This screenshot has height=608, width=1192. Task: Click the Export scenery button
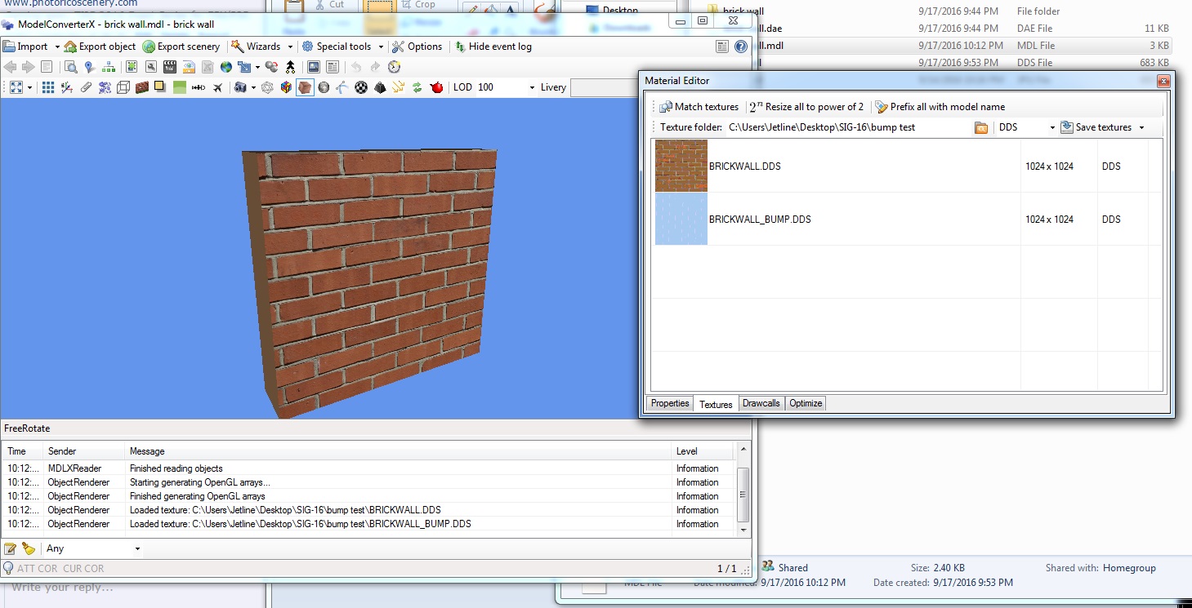click(181, 47)
